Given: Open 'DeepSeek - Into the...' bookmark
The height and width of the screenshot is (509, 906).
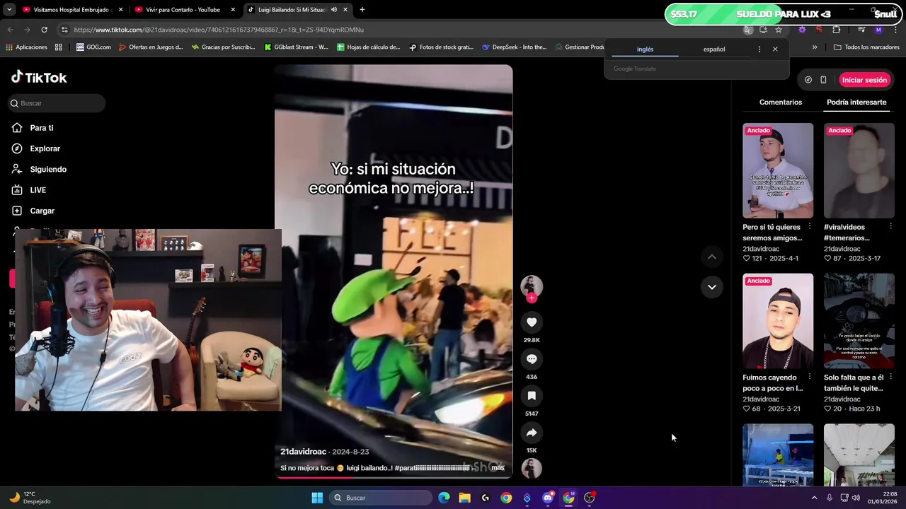Looking at the screenshot, I should 515,47.
